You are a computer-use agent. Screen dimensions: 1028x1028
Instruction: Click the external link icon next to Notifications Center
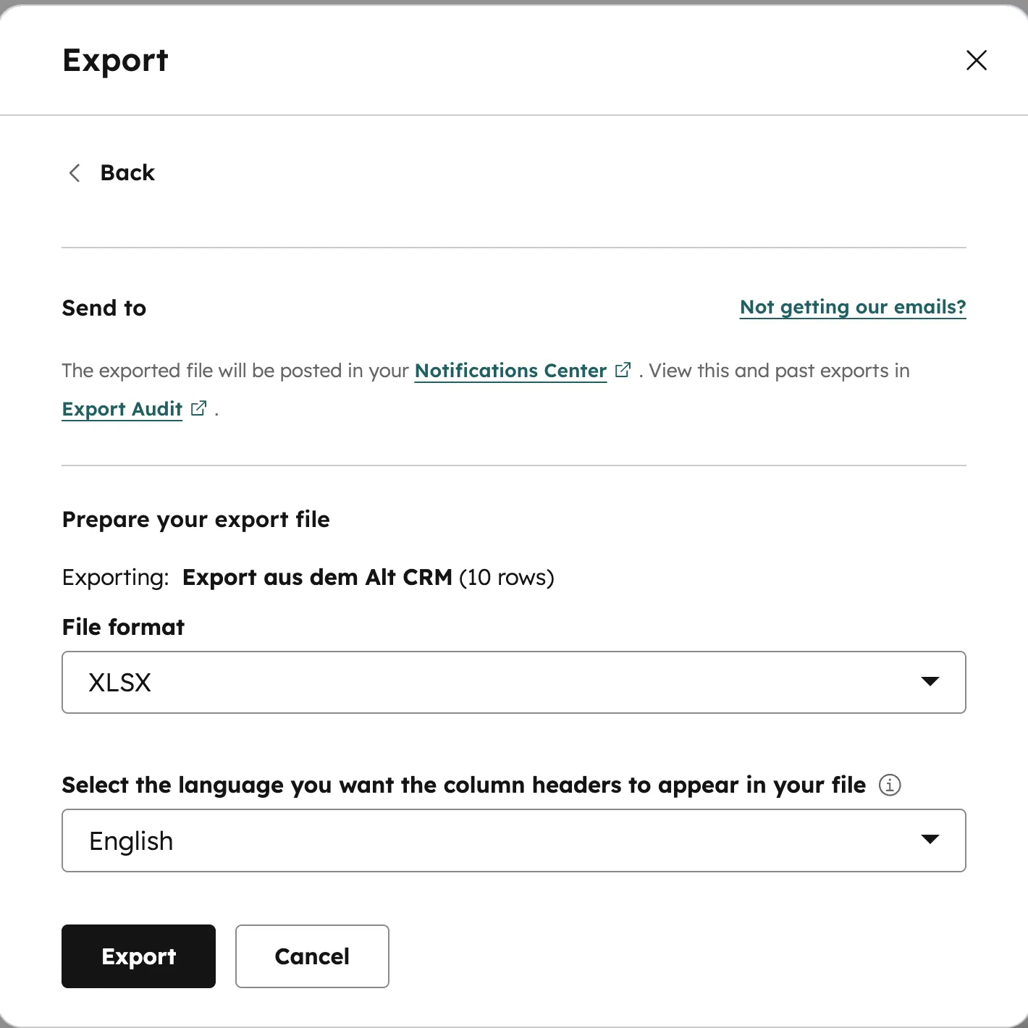623,369
